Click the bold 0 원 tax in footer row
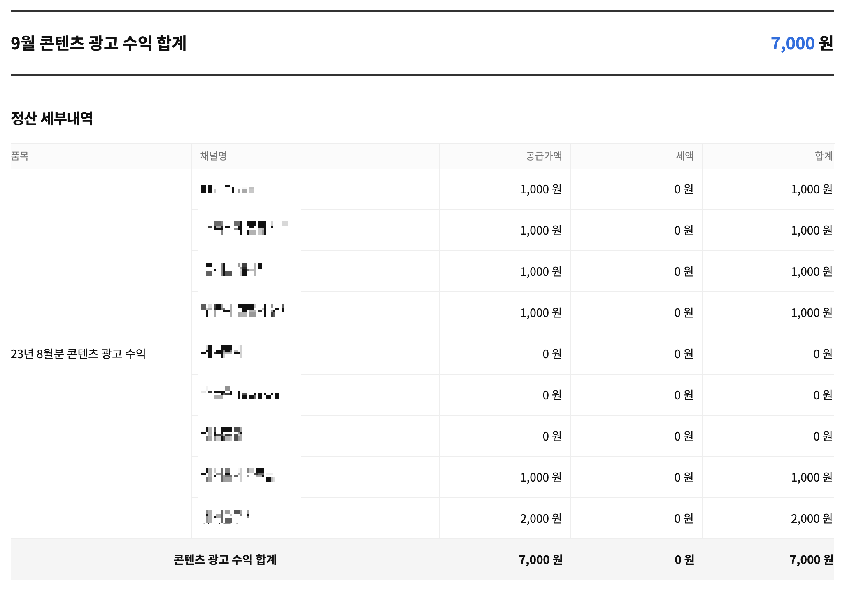847x592 pixels. click(684, 559)
